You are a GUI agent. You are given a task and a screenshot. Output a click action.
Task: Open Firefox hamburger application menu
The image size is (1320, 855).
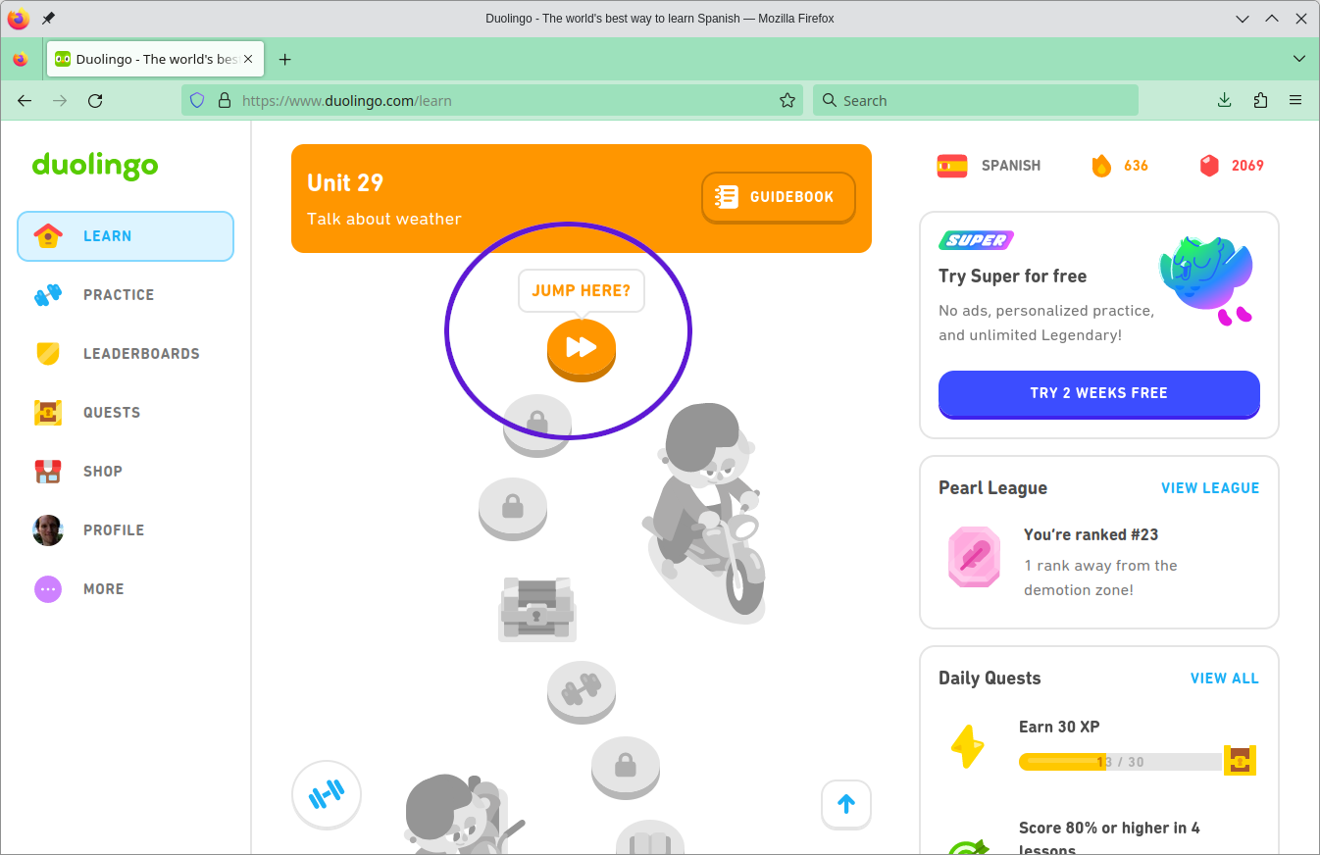[1295, 100]
